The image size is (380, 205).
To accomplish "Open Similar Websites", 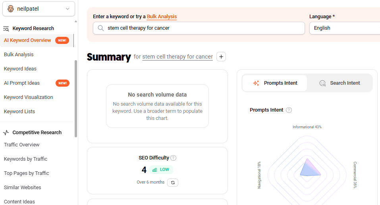I will [x=22, y=187].
